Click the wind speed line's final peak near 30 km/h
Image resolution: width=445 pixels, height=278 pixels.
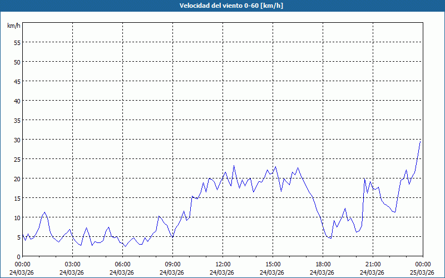(420, 141)
